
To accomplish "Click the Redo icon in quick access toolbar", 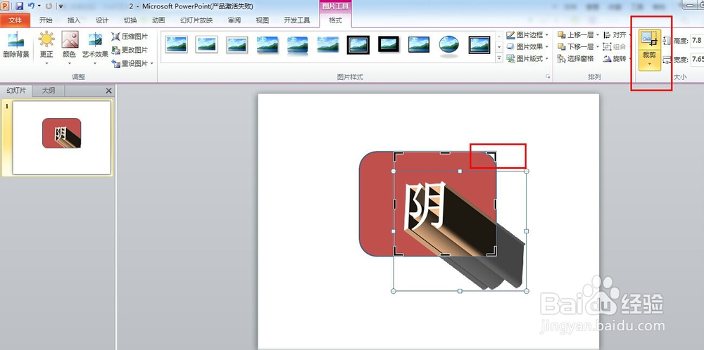I will (49, 6).
